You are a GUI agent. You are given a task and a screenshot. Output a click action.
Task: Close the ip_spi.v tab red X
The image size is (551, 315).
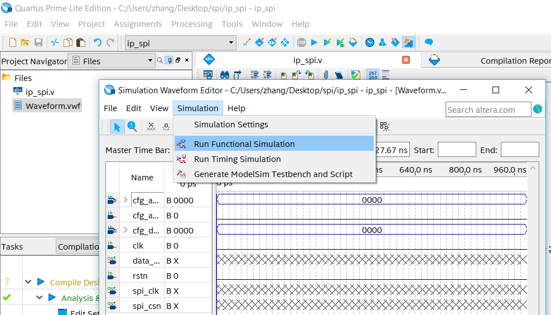[x=406, y=60]
